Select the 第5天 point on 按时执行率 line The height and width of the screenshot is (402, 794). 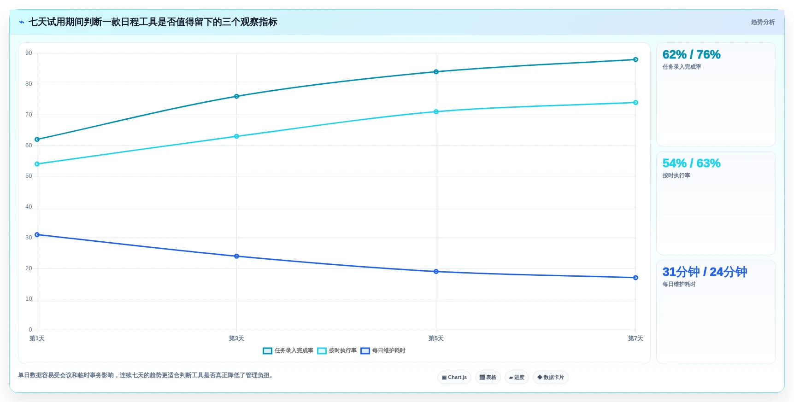(436, 112)
